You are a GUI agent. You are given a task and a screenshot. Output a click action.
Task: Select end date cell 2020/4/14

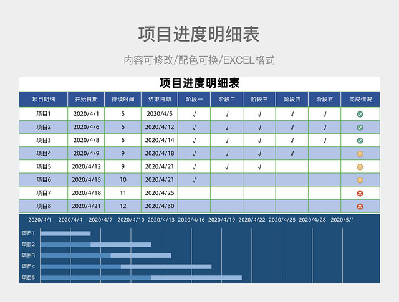[160, 140]
